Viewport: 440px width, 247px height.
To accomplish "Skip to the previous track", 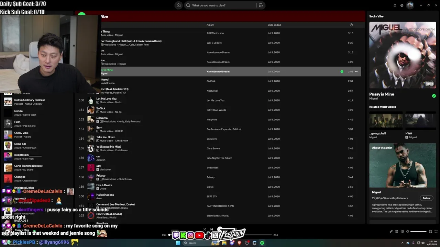I will 212,230.
